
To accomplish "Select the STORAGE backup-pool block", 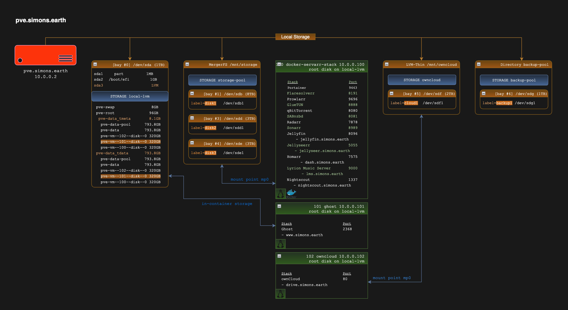I will [x=514, y=80].
